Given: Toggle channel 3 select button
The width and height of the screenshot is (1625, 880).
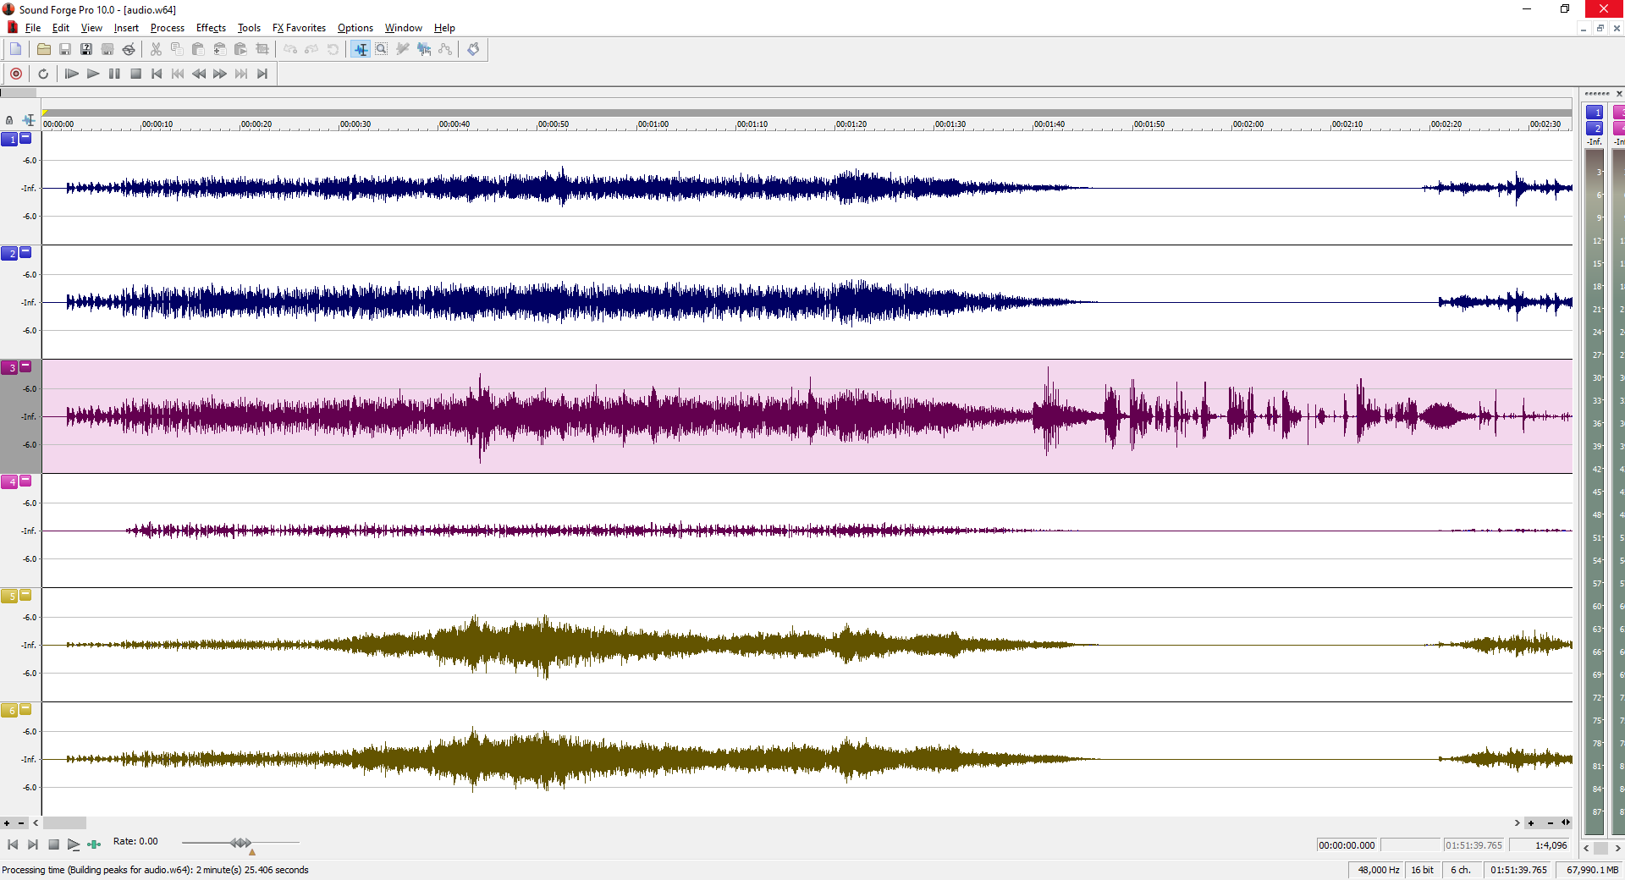Looking at the screenshot, I should click(x=10, y=368).
